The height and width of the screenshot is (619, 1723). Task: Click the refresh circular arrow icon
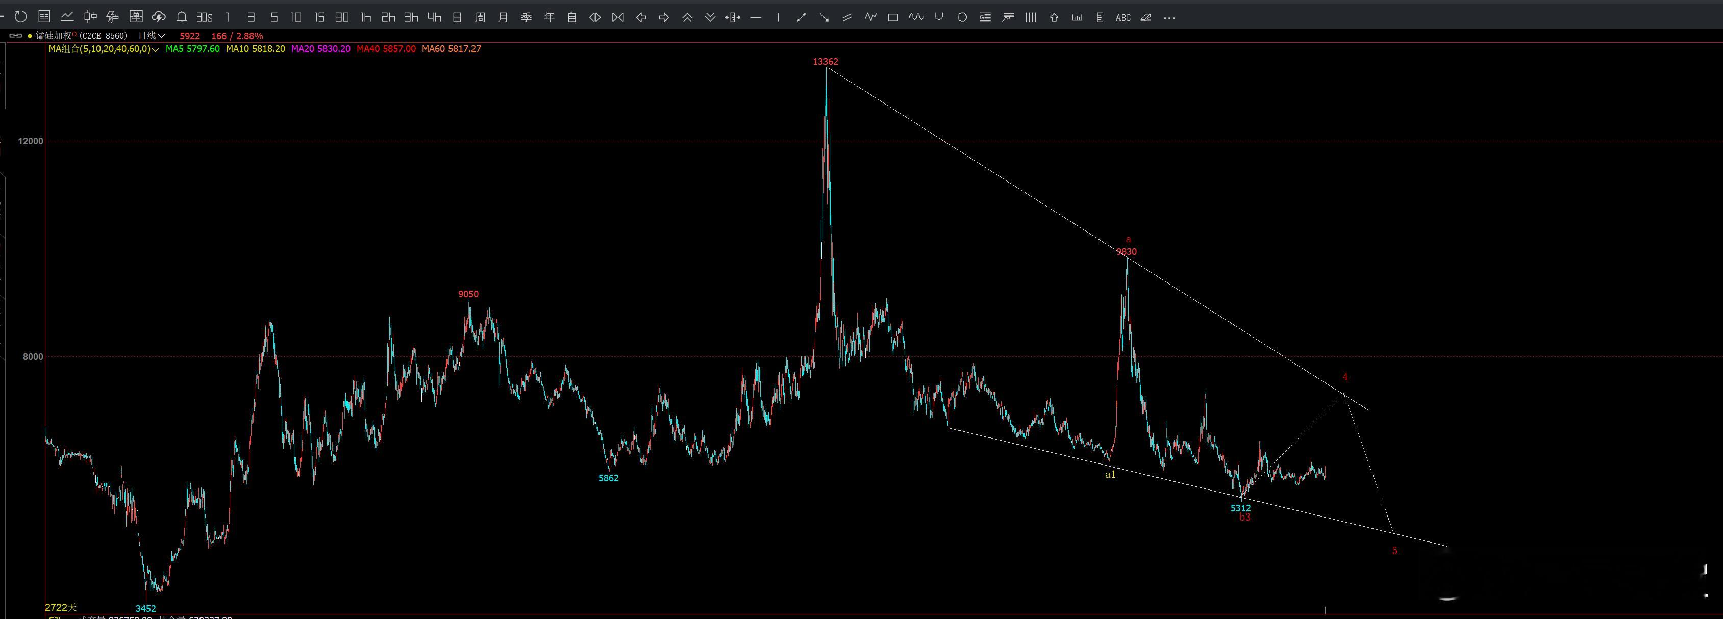pyautogui.click(x=21, y=17)
